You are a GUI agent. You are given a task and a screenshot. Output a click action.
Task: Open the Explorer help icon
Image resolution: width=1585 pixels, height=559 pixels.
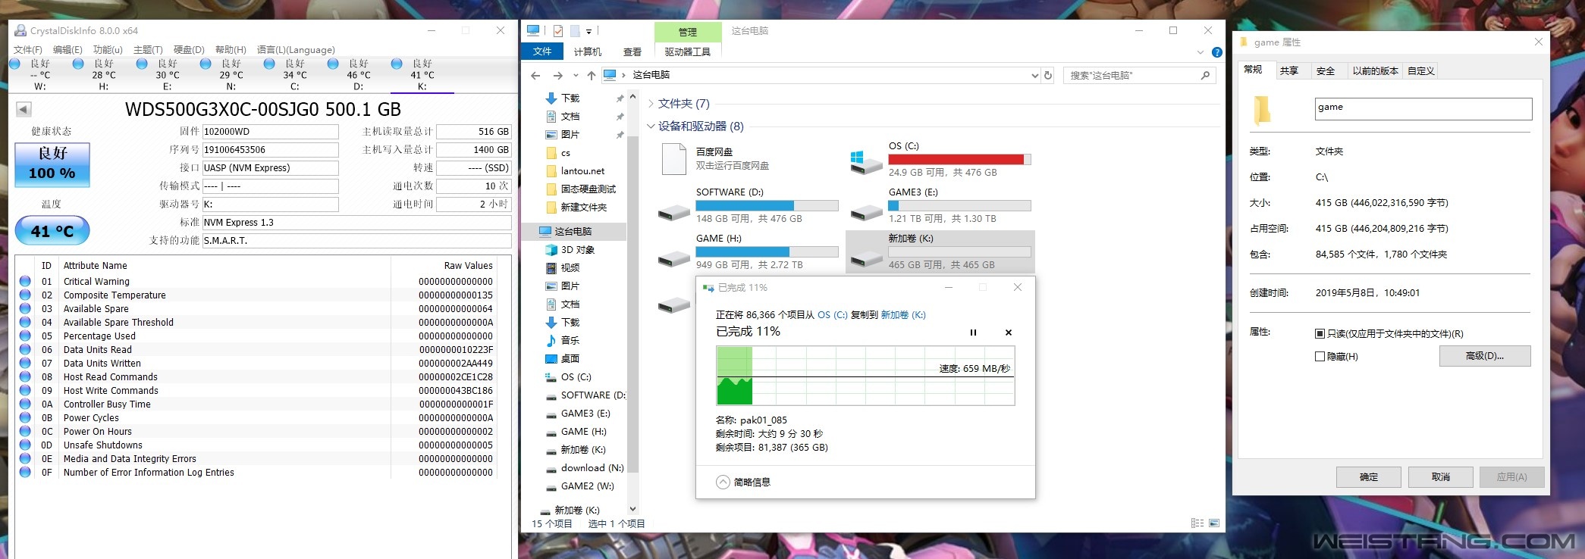click(1216, 52)
